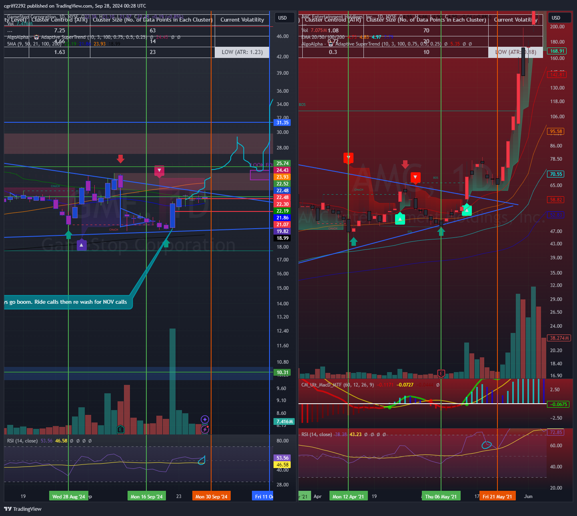The width and height of the screenshot is (577, 516).
Task: Open the earnings E marker on GameStop chart
Action: click(120, 430)
